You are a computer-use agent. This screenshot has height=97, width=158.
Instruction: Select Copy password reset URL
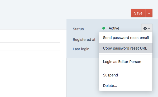[126, 48]
